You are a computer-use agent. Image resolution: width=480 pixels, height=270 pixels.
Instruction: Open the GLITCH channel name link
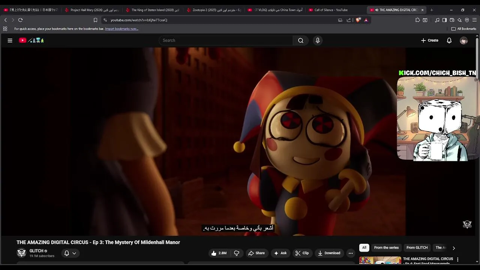pyautogui.click(x=36, y=251)
